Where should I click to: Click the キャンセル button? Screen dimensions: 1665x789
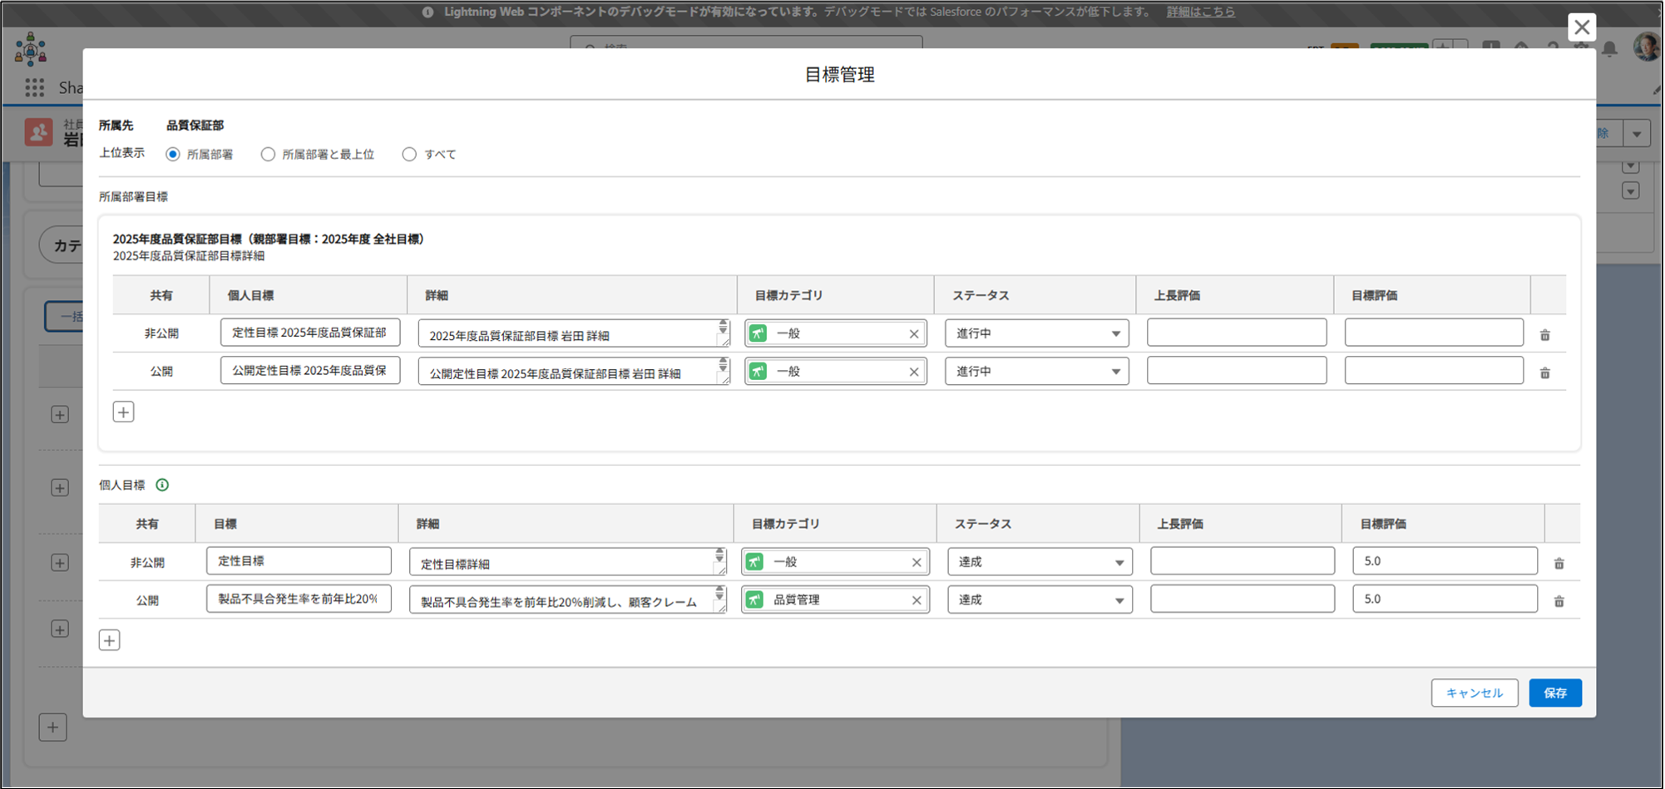click(x=1474, y=693)
